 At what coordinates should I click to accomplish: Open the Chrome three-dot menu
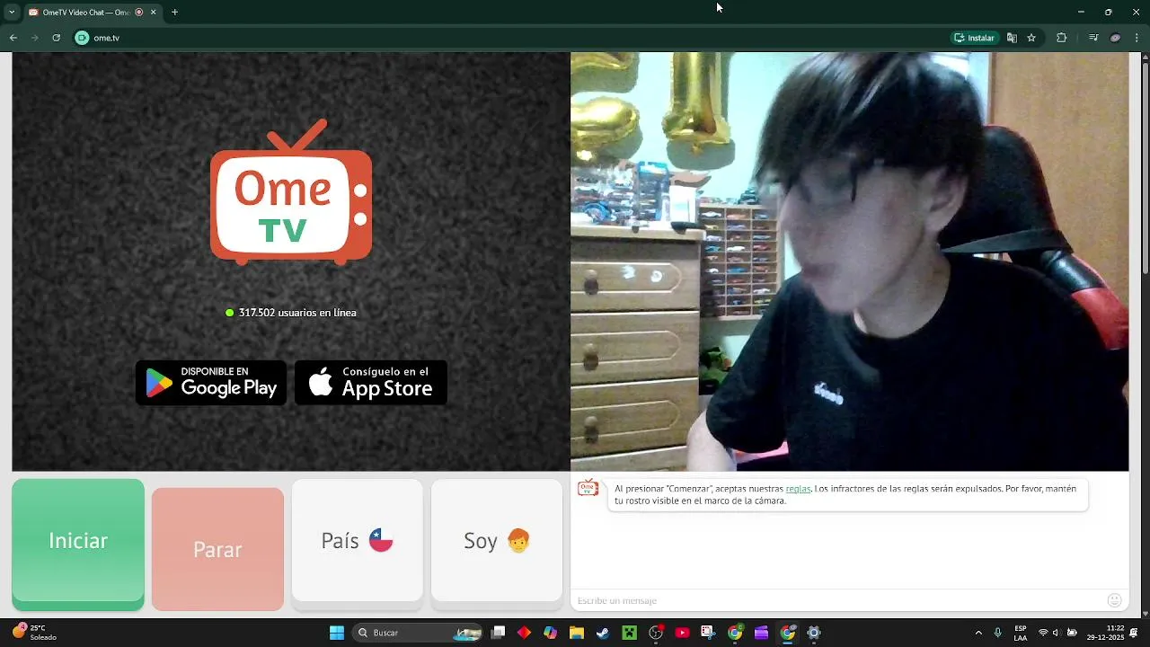coord(1137,38)
